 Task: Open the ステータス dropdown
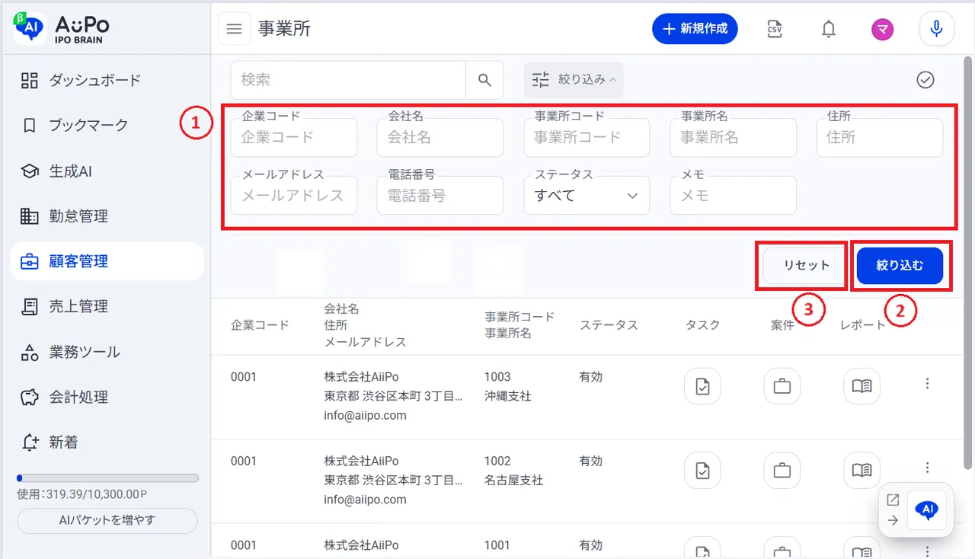(587, 196)
